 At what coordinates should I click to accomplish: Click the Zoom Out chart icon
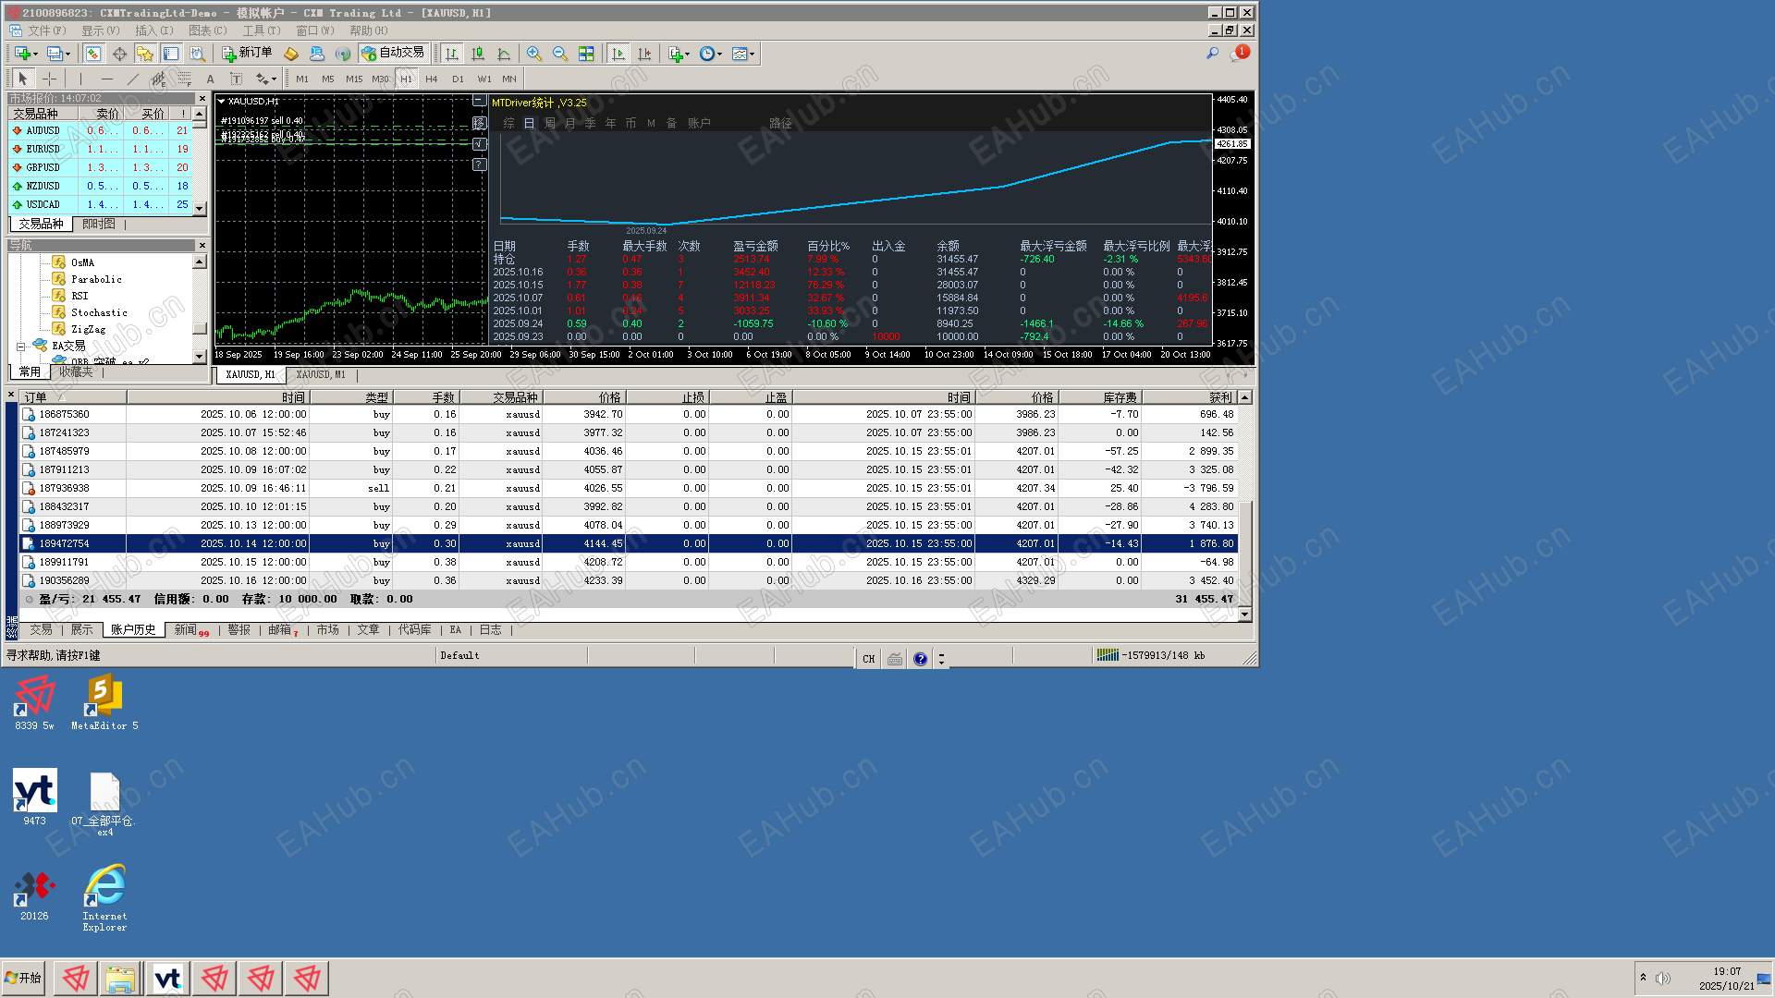559,54
